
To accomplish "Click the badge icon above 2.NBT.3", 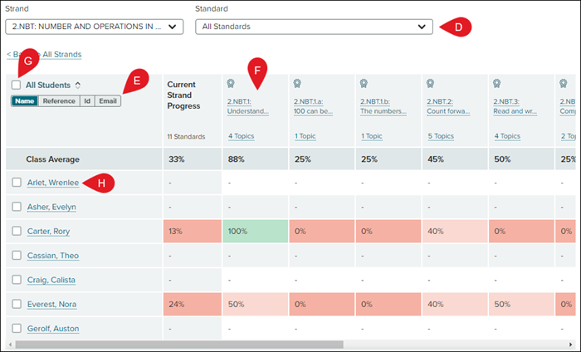I will 497,83.
